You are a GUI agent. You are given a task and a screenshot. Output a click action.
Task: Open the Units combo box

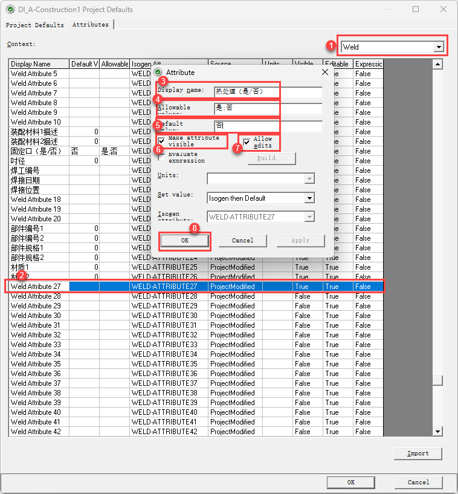tap(309, 178)
